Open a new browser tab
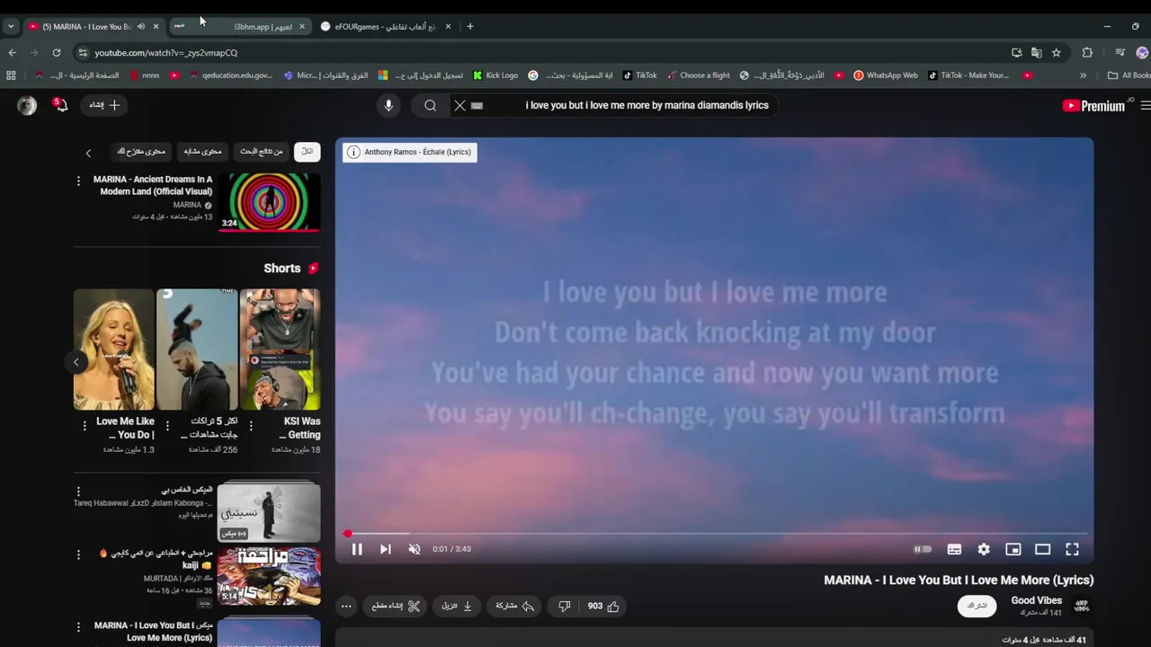This screenshot has width=1151, height=647. 469,27
